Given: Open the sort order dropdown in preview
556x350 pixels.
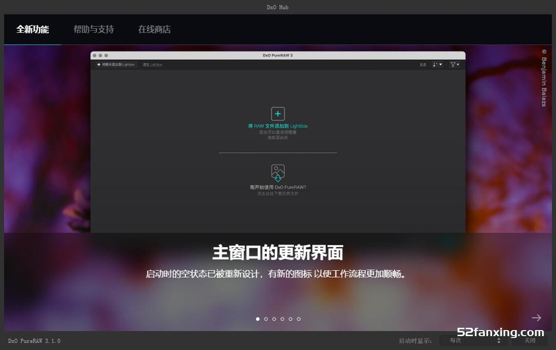Looking at the screenshot, I should (437, 65).
